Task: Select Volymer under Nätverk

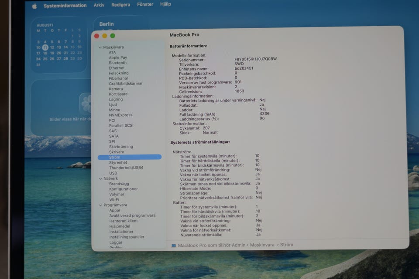Action: click(x=117, y=195)
